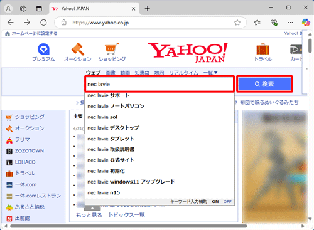The image size is (314, 230).
Task: Open the tab actions menu icon
Action: [39, 9]
